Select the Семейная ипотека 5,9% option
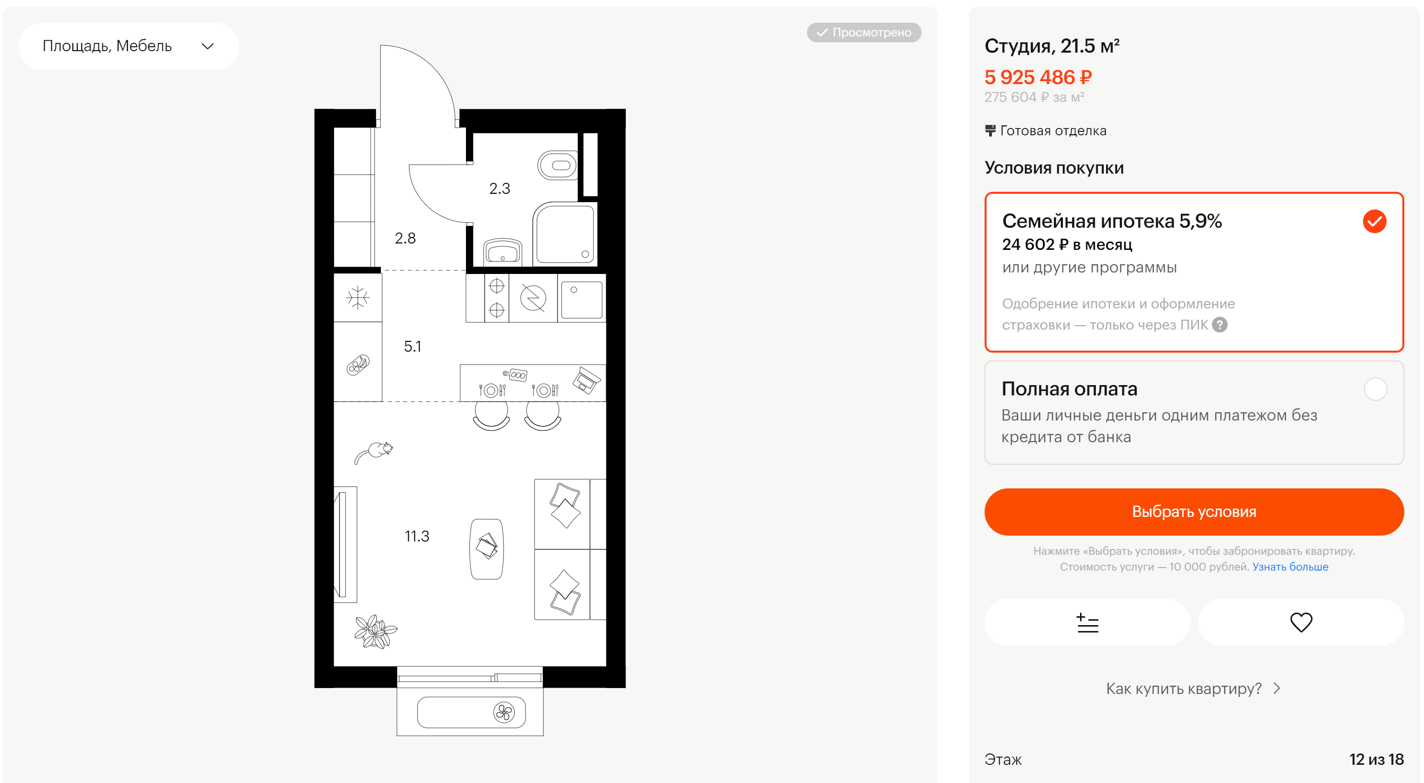 click(x=1194, y=272)
